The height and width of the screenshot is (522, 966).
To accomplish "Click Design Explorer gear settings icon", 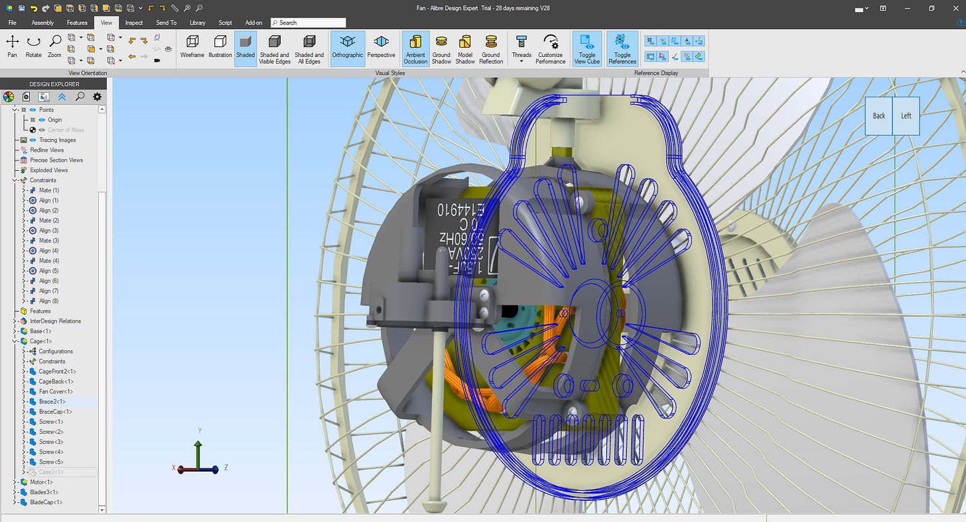I will click(97, 97).
